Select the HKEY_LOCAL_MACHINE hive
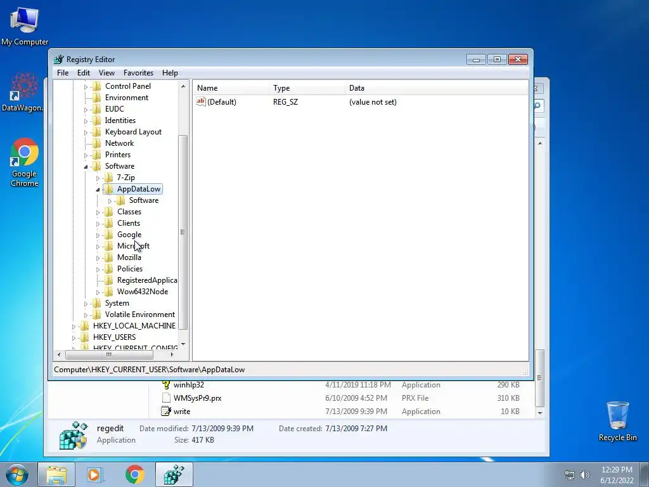Image resolution: width=649 pixels, height=487 pixels. [x=134, y=326]
